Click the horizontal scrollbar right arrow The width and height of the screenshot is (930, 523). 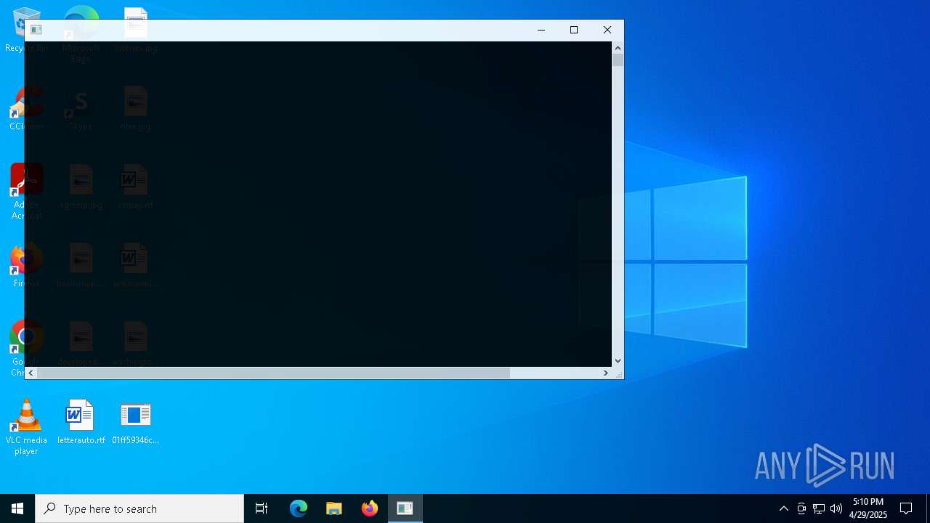click(605, 373)
